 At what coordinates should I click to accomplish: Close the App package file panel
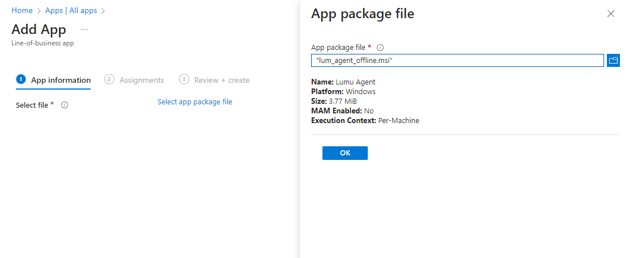coord(610,14)
